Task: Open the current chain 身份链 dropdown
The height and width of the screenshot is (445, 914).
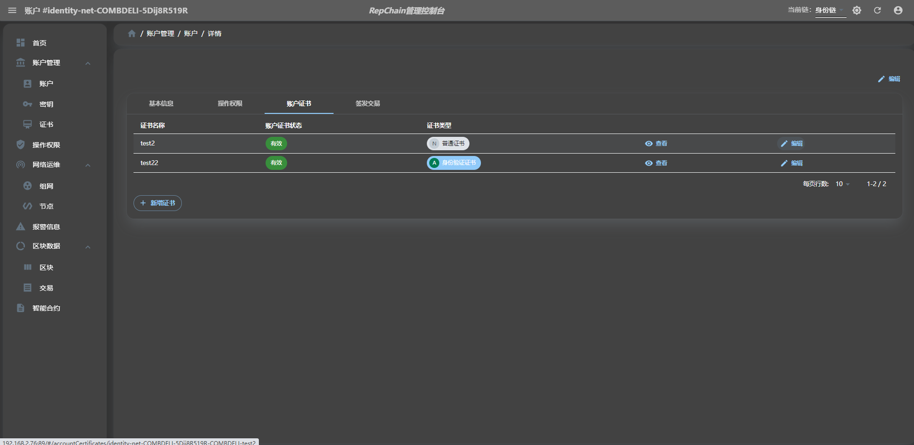Action: coord(830,10)
